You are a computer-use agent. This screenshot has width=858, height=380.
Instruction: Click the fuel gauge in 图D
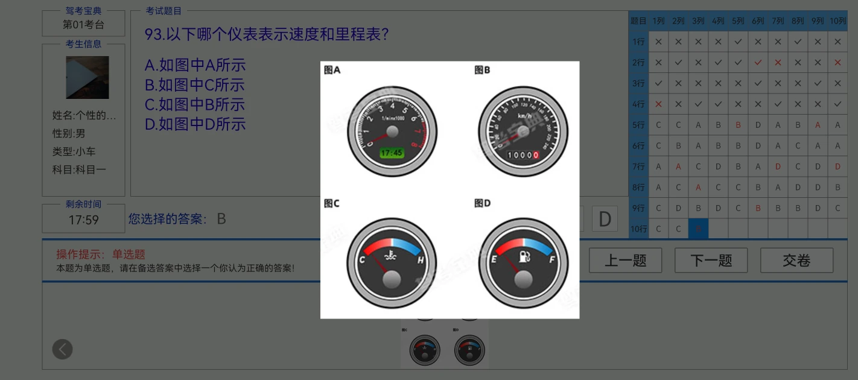click(x=523, y=263)
